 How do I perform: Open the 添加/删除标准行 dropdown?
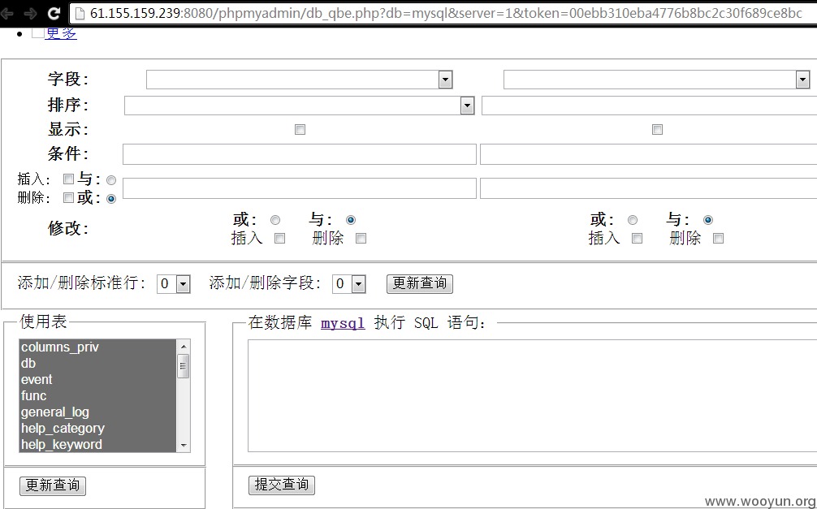pyautogui.click(x=174, y=284)
